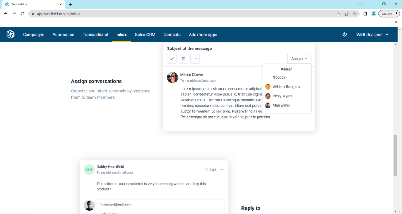402x214 pixels.
Task: Click the Add more apps link
Action: pos(203,35)
